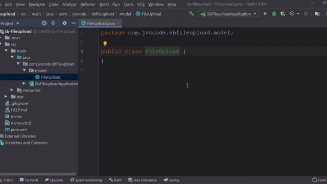
Task: Collapse all with Project panel collapse icon
Action: point(53,23)
